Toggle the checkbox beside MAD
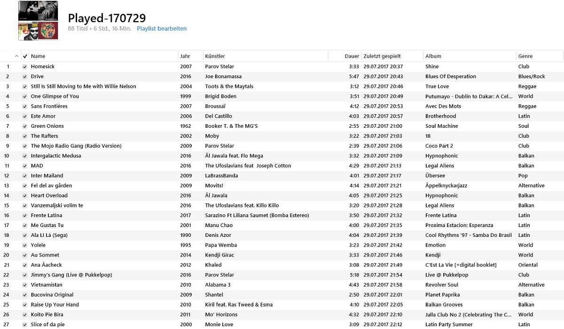 pos(24,165)
